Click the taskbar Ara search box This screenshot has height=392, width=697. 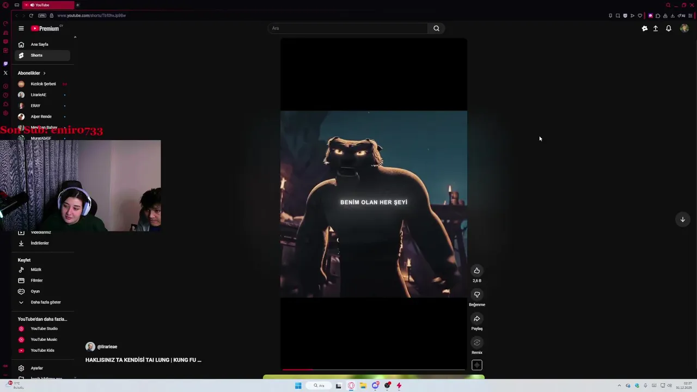click(x=319, y=385)
